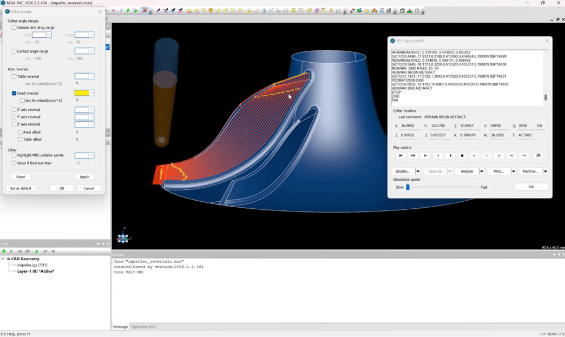Step forward one move in Play control
The height and width of the screenshot is (337, 565).
tap(487, 156)
